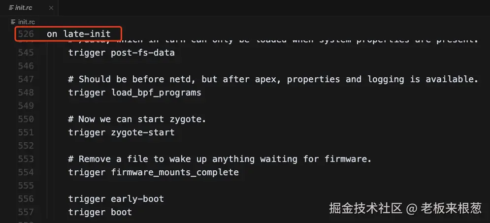Image resolution: width=490 pixels, height=223 pixels.
Task: Place cursor on 'trigger zygote-start' line
Action: click(121, 132)
